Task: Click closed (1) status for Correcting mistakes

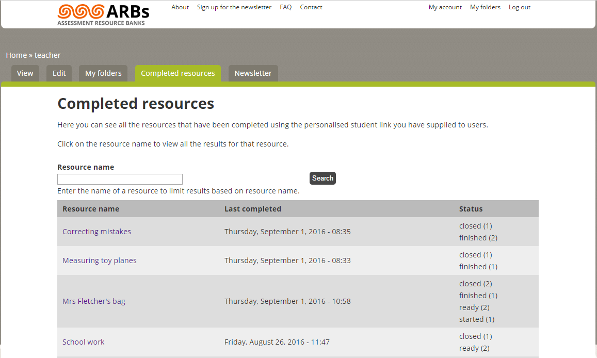Action: (476, 226)
